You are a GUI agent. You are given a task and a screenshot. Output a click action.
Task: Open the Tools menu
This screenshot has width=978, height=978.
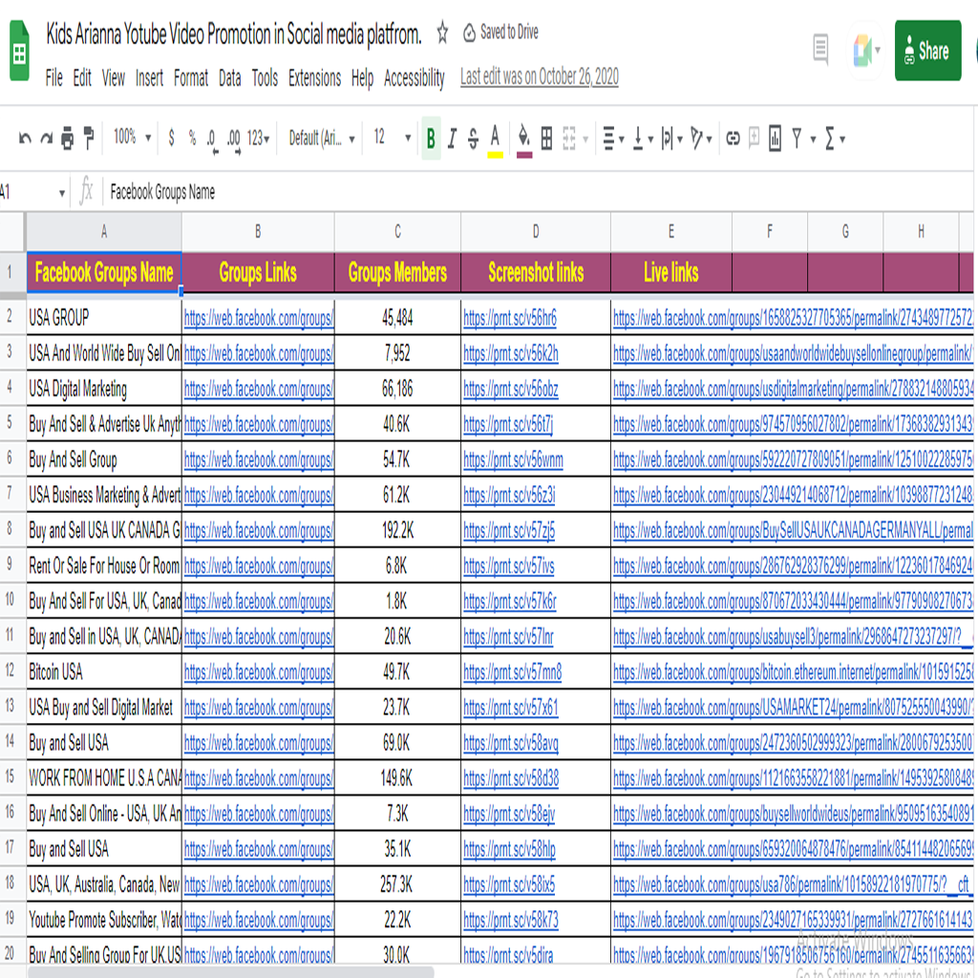(x=266, y=78)
